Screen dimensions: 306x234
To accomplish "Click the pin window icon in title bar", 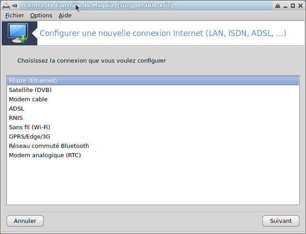I will [x=14, y=6].
